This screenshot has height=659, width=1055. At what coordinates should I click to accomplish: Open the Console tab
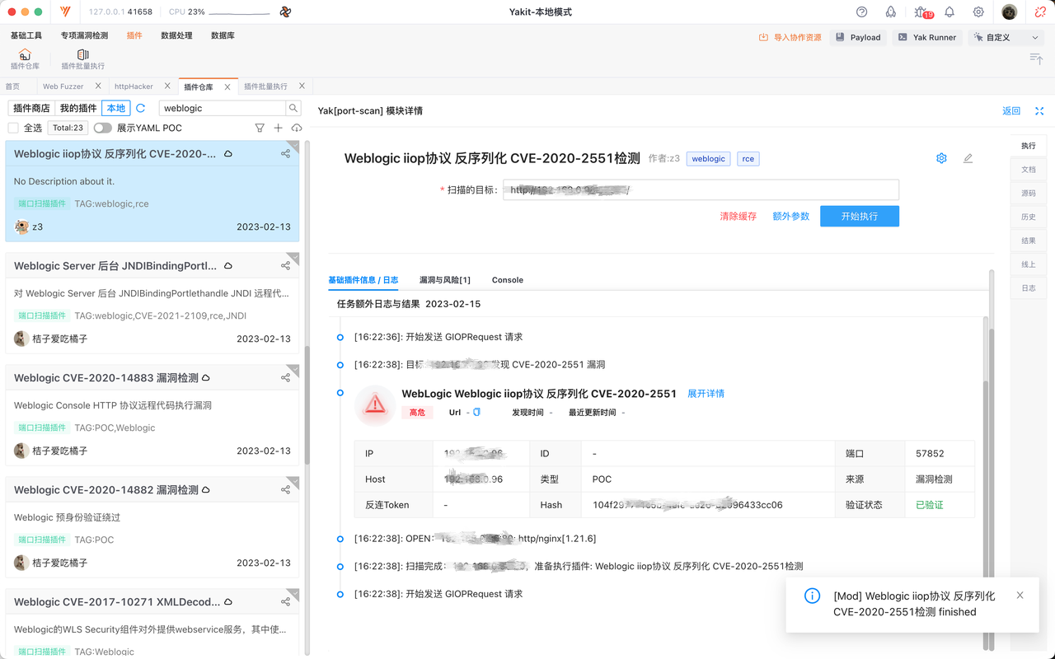508,280
